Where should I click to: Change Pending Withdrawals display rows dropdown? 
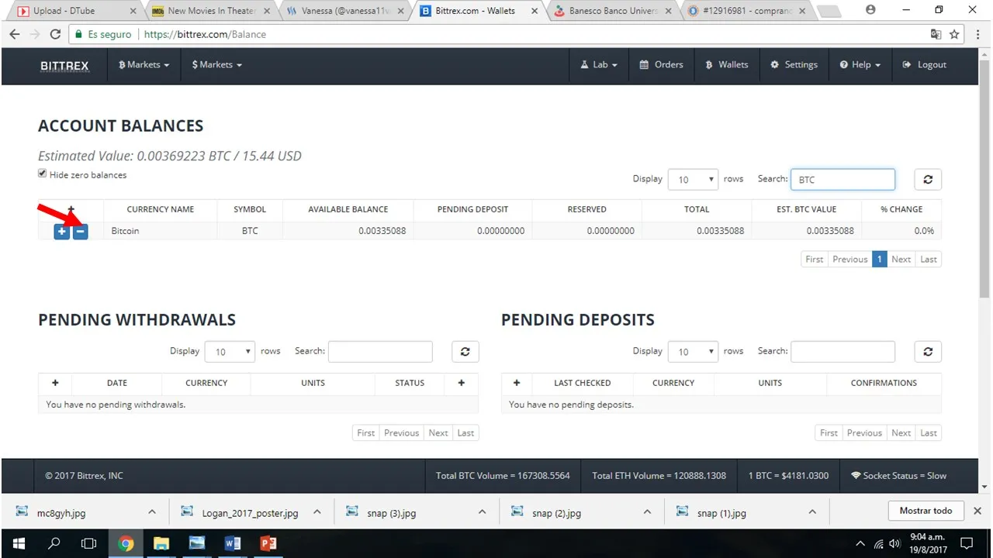(230, 352)
